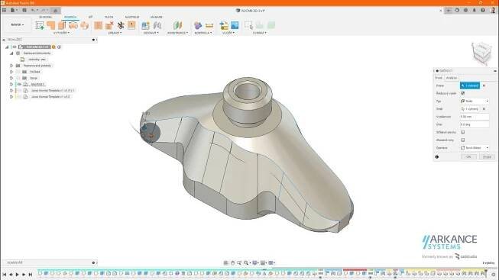499x280 pixels.
Task: Open the VYTVOŘIT panel dropdown
Action: pyautogui.click(x=61, y=33)
